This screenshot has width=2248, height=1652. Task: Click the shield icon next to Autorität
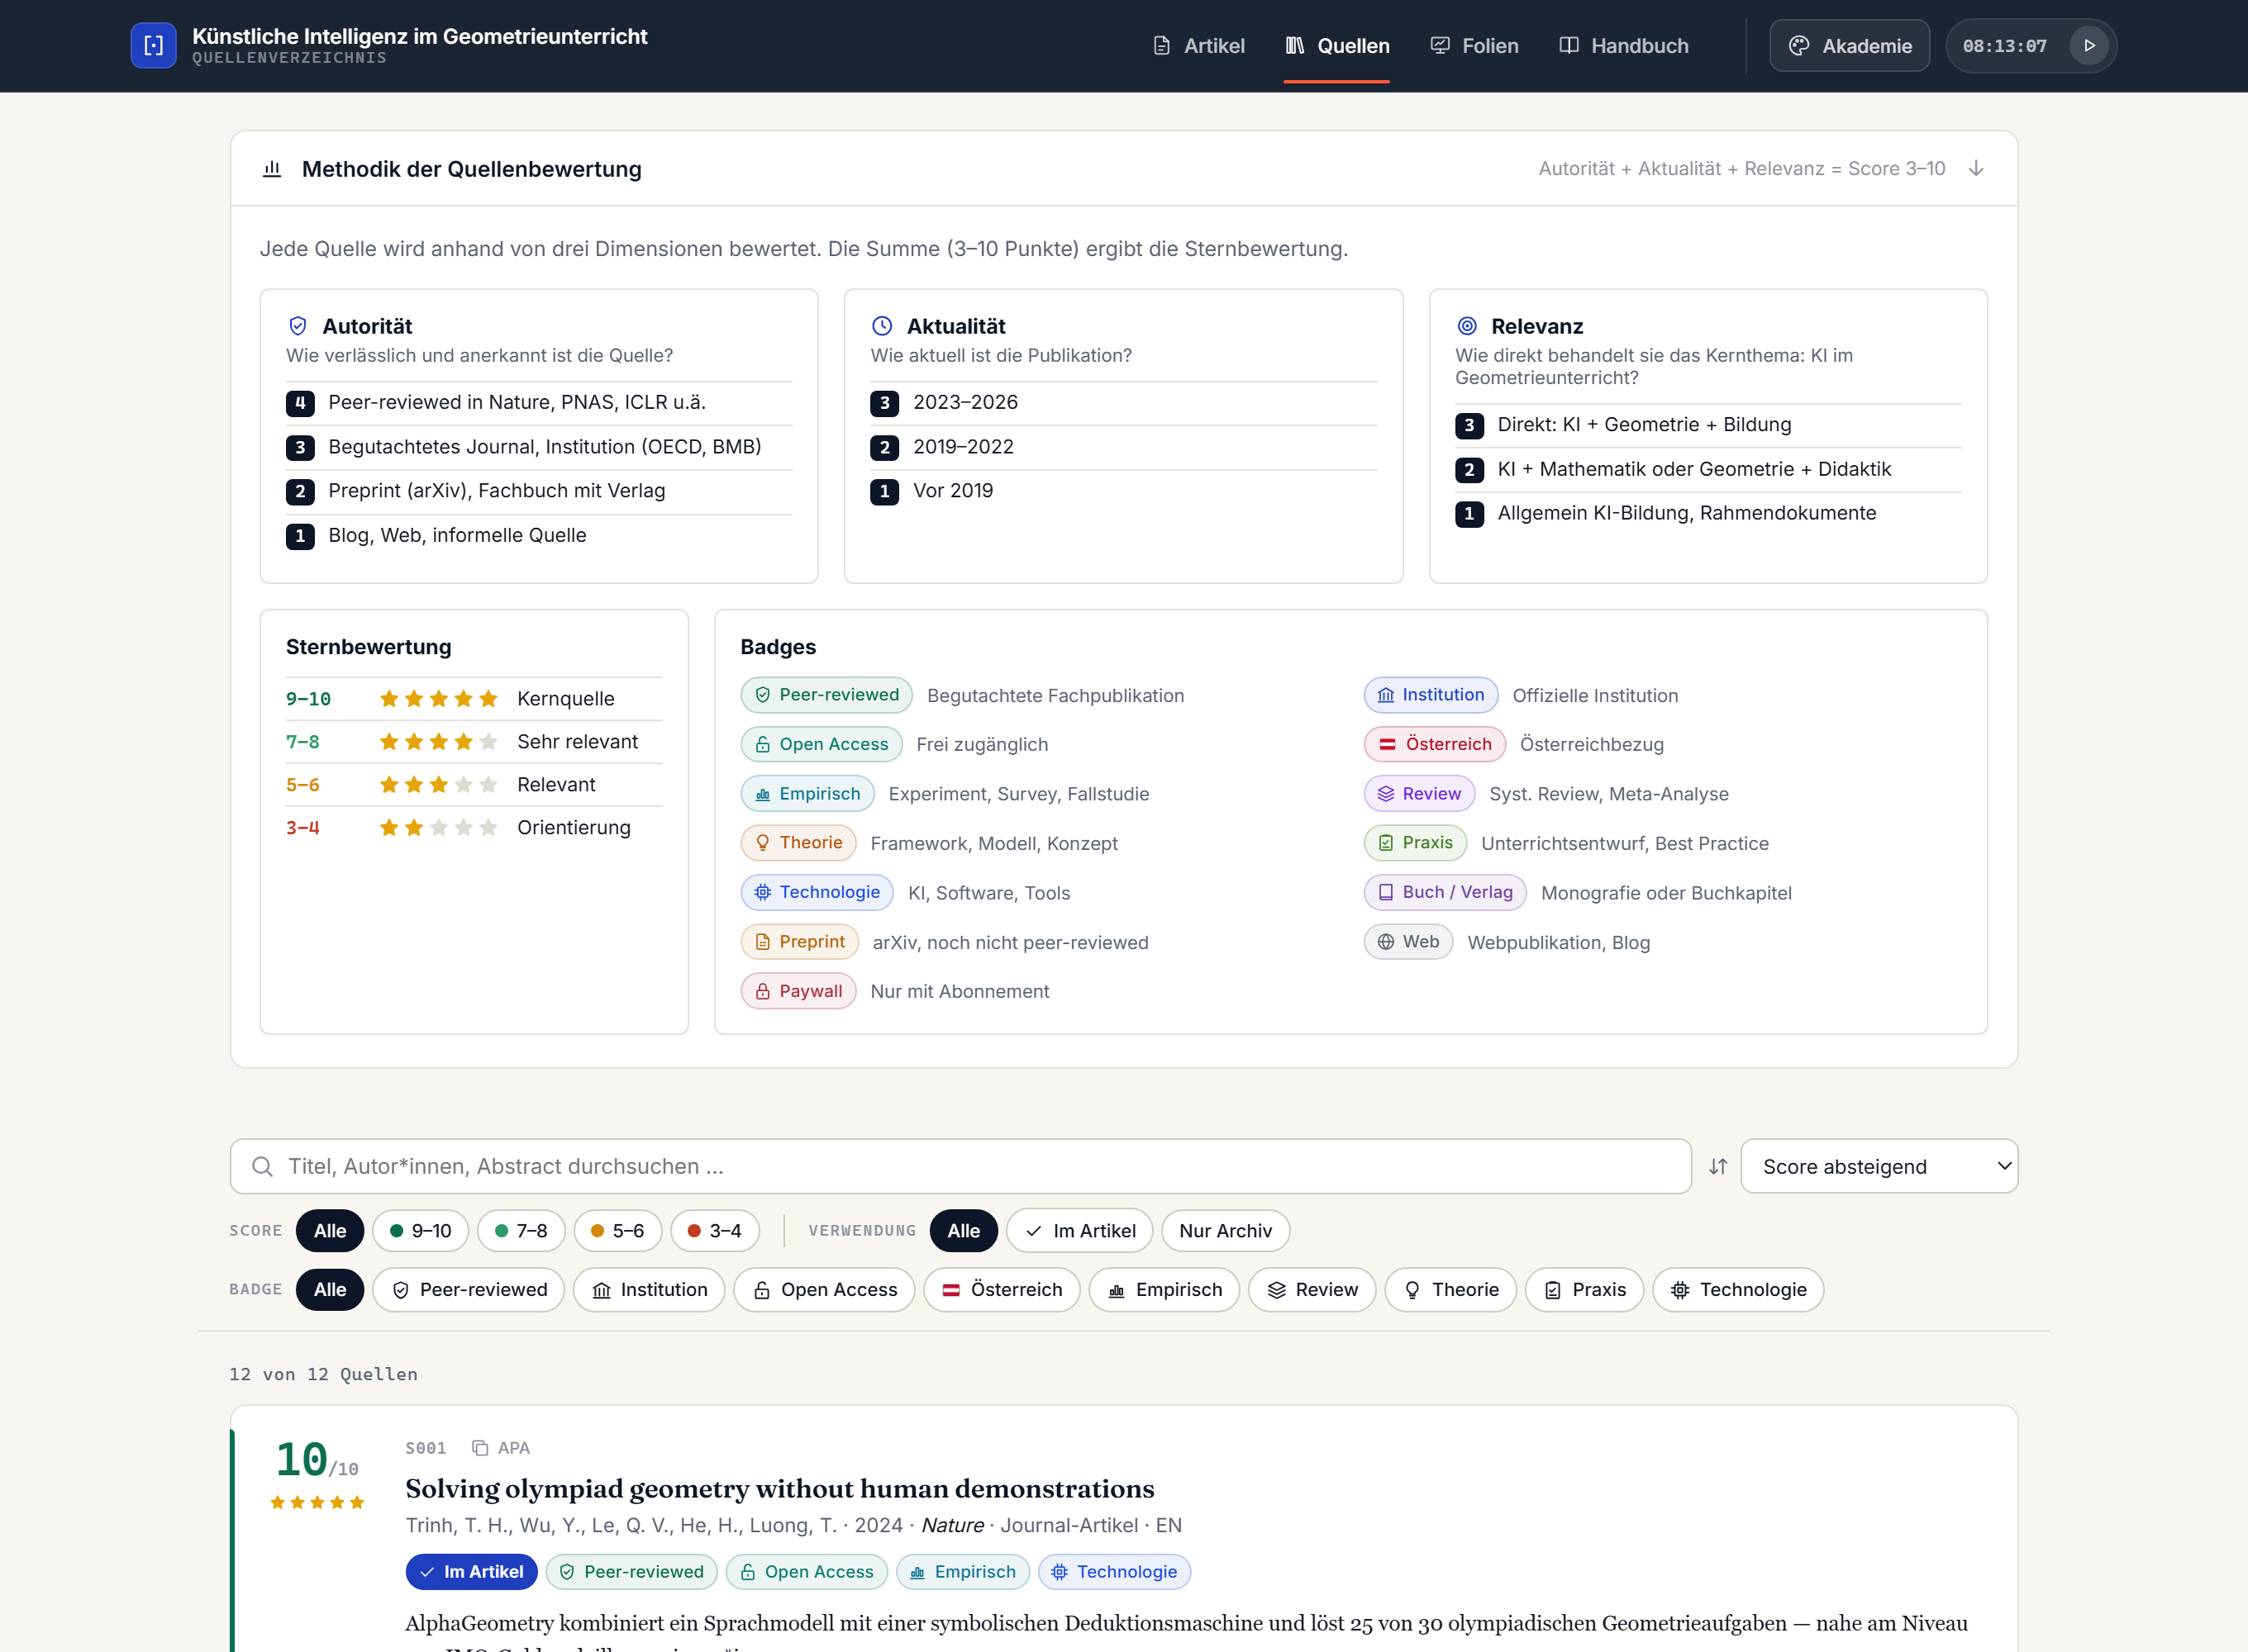[x=298, y=326]
